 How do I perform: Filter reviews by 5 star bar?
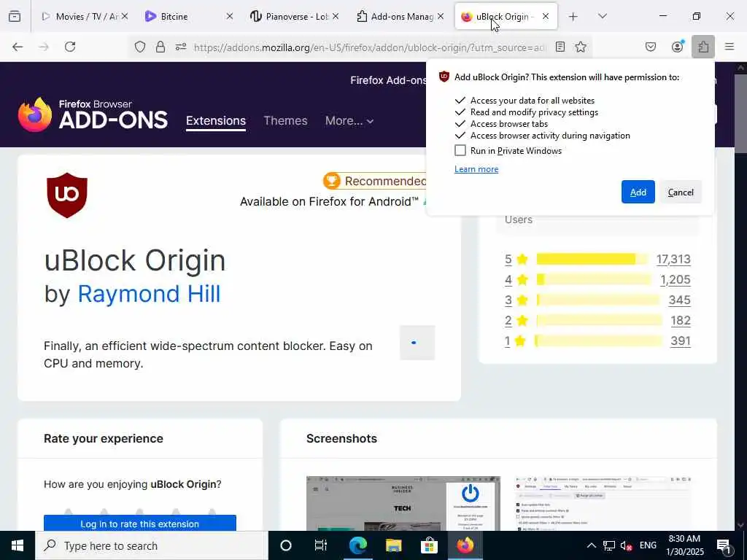pos(592,259)
